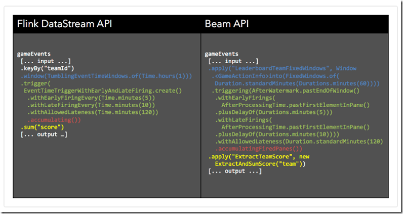The height and width of the screenshot is (214, 403).
Task: Click "[... input ...]" in the Beam column
Action: [x=233, y=61]
